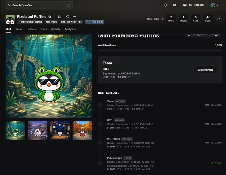Screen dimensions: 226x175
Task: Click the WL (FCFS) stage timeline dot
Action: [x=100, y=143]
